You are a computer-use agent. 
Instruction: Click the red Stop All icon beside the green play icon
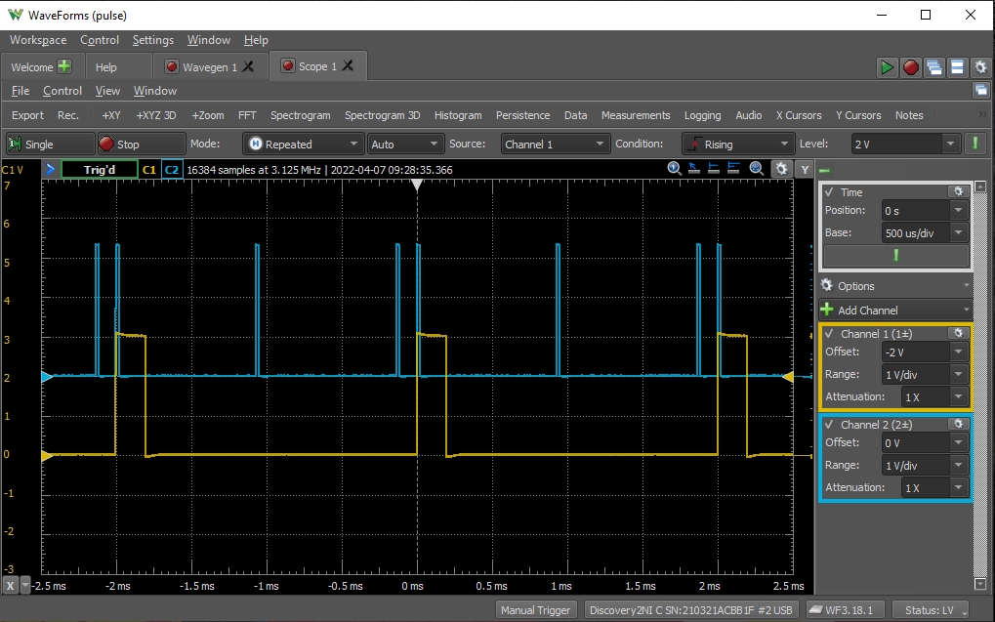point(911,67)
